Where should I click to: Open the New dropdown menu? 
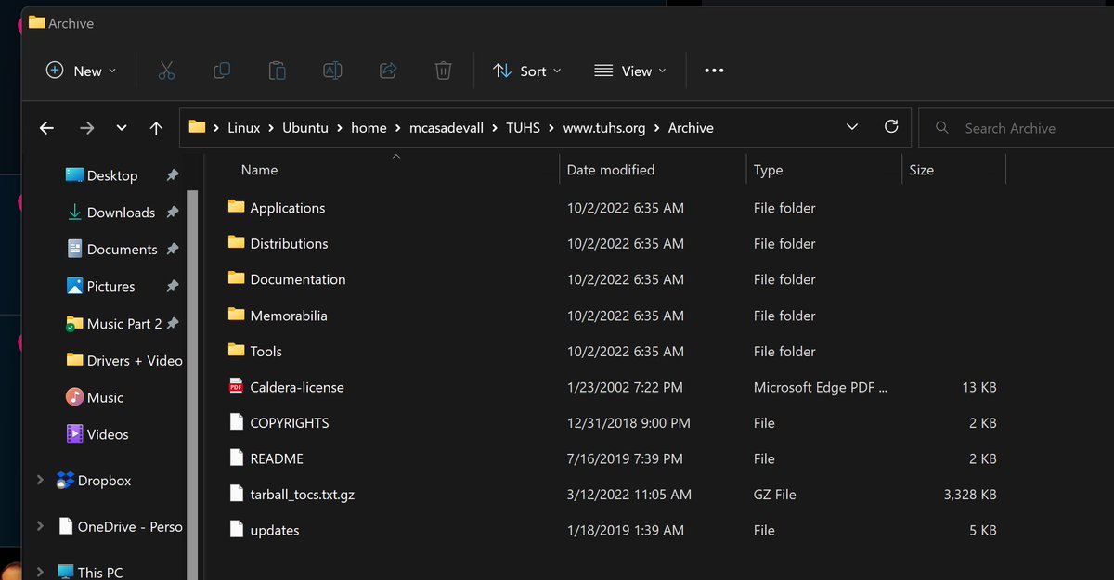coord(82,71)
